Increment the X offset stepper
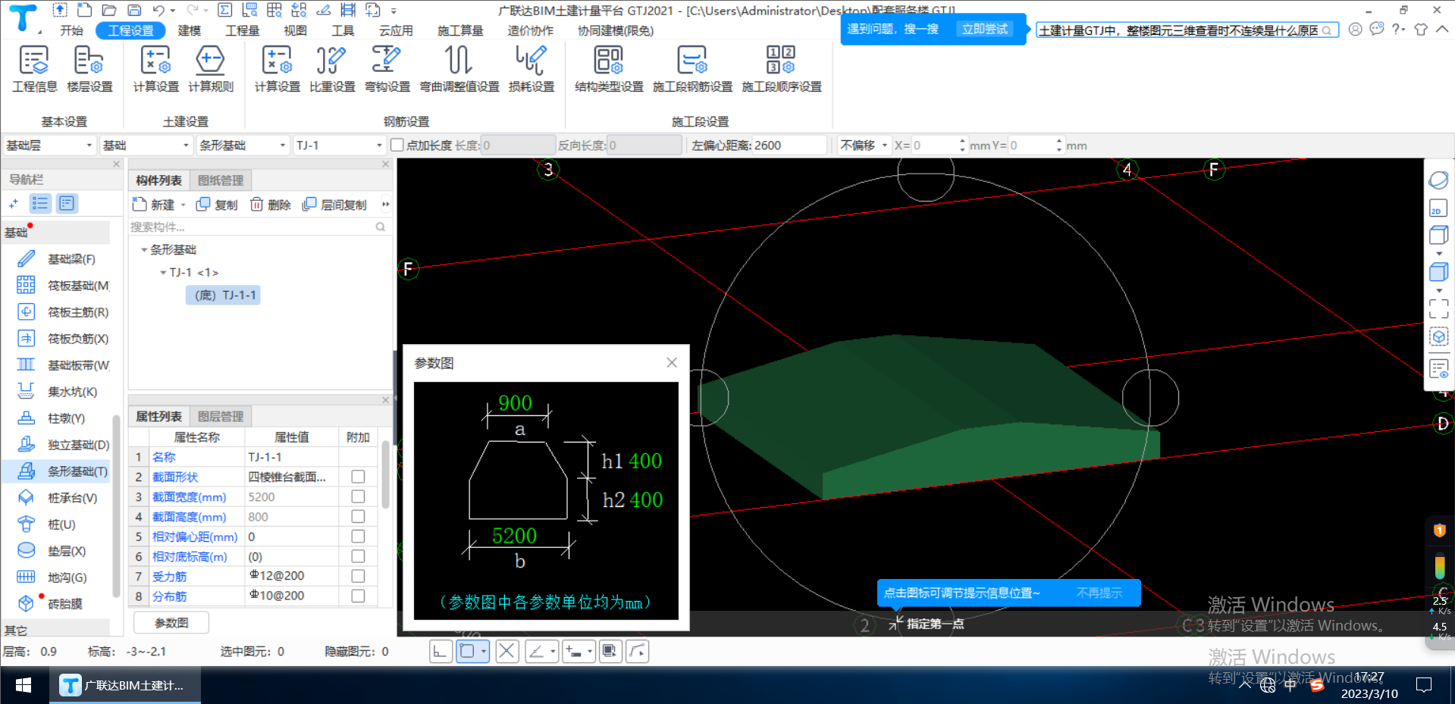The image size is (1455, 704). pyautogui.click(x=962, y=141)
